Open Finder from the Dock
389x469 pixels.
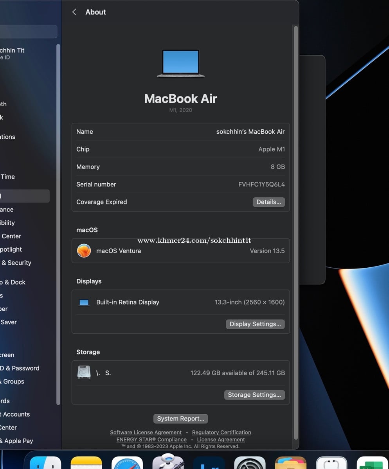click(45, 464)
